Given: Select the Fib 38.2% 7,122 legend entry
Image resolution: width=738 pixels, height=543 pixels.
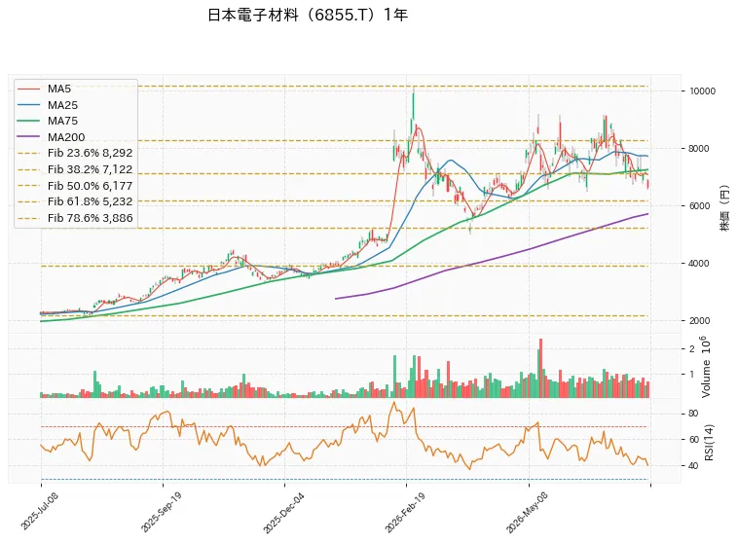Looking at the screenshot, I should (x=75, y=169).
